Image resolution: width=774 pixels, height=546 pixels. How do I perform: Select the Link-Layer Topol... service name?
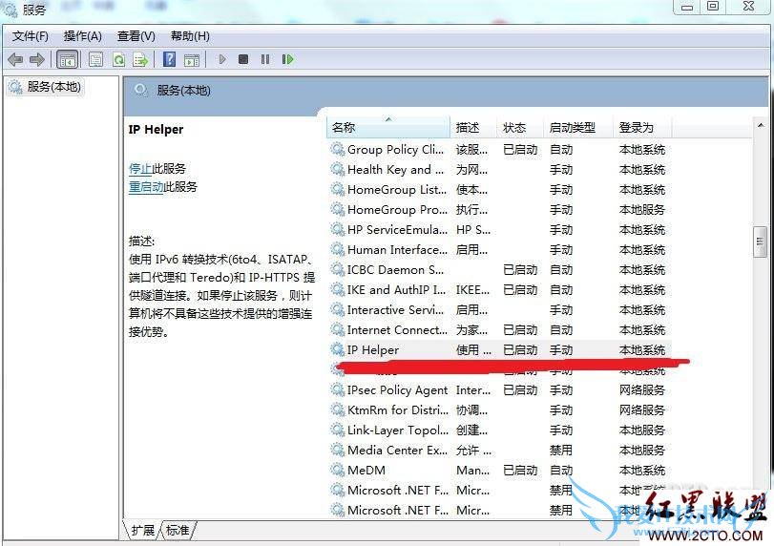(398, 430)
